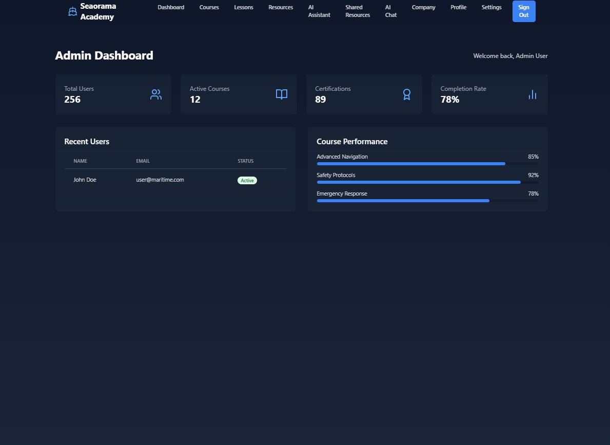The width and height of the screenshot is (610, 445).
Task: Click the 85% course performance value
Action: 534,157
